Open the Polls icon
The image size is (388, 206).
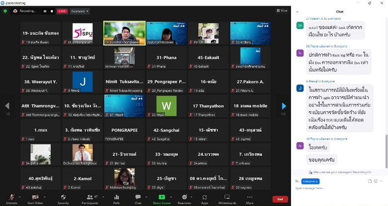click(x=116, y=197)
